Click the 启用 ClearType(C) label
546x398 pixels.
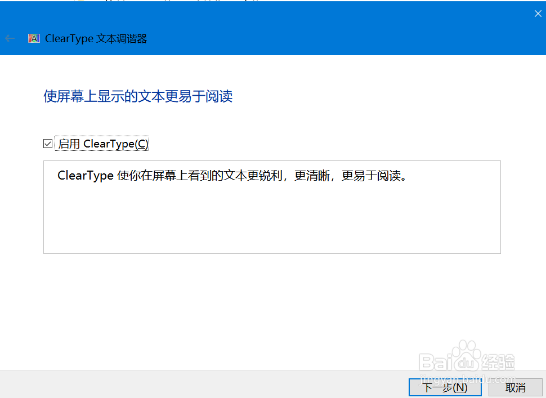(103, 143)
